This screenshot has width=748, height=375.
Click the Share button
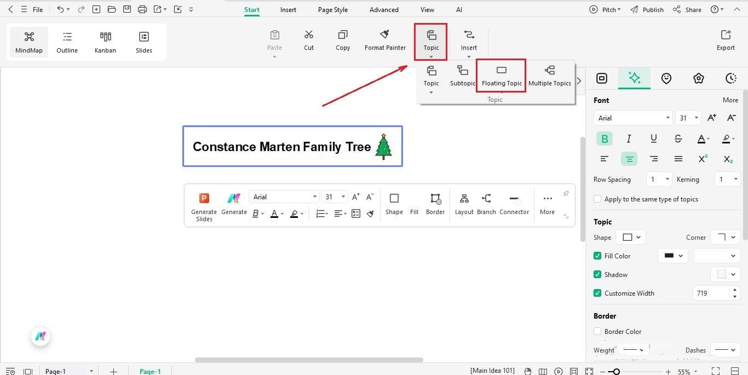point(687,10)
